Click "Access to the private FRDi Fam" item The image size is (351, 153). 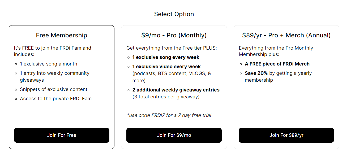pyautogui.click(x=56, y=99)
